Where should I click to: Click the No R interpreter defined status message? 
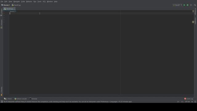tap(68, 102)
